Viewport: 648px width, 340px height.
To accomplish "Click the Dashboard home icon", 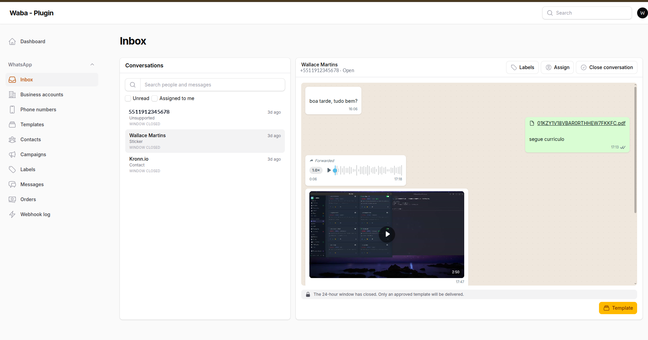I will (x=12, y=42).
